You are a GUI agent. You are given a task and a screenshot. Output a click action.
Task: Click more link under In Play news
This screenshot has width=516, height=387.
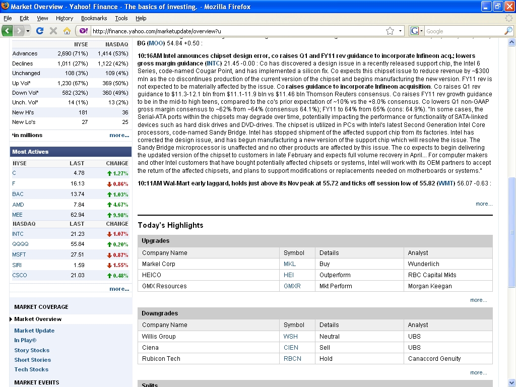pyautogui.click(x=484, y=204)
